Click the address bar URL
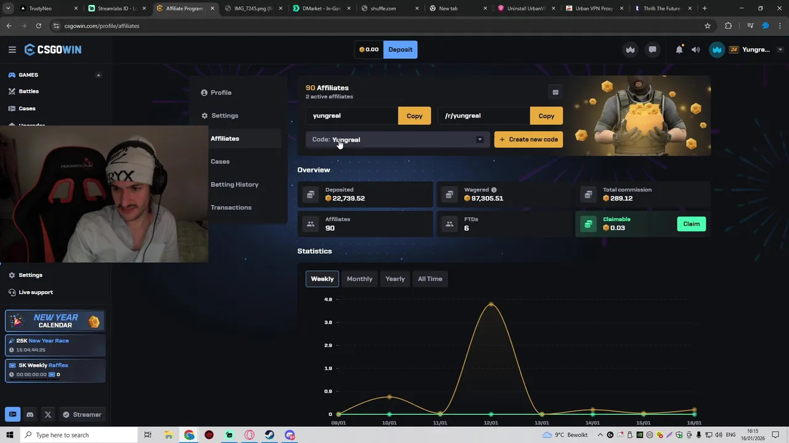Image resolution: width=789 pixels, height=443 pixels. click(x=102, y=26)
